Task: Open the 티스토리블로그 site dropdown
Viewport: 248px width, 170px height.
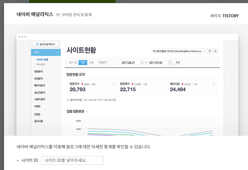Action: [179, 51]
